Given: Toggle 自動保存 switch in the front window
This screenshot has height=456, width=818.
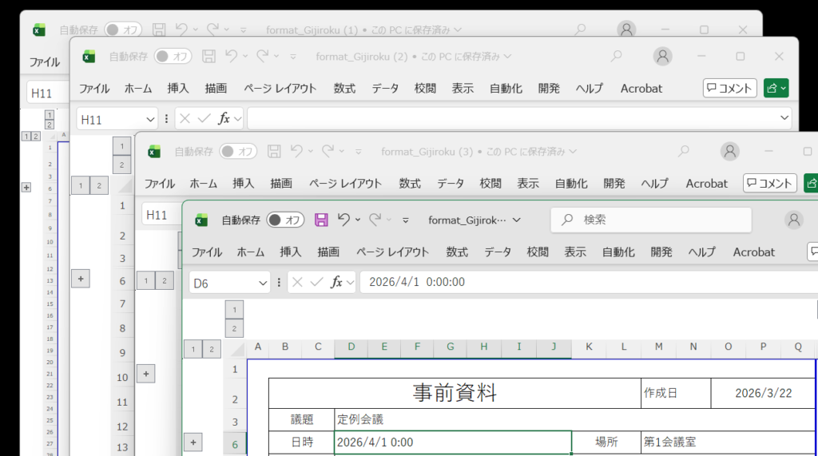Looking at the screenshot, I should (285, 220).
